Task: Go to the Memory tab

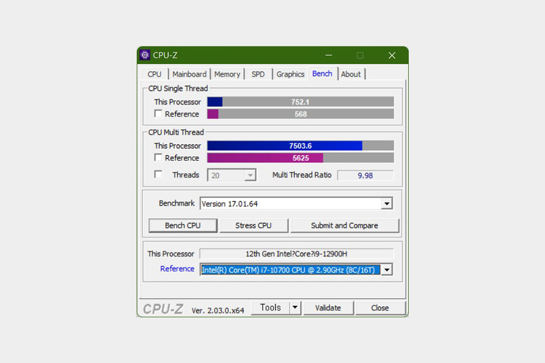Action: click(x=227, y=74)
